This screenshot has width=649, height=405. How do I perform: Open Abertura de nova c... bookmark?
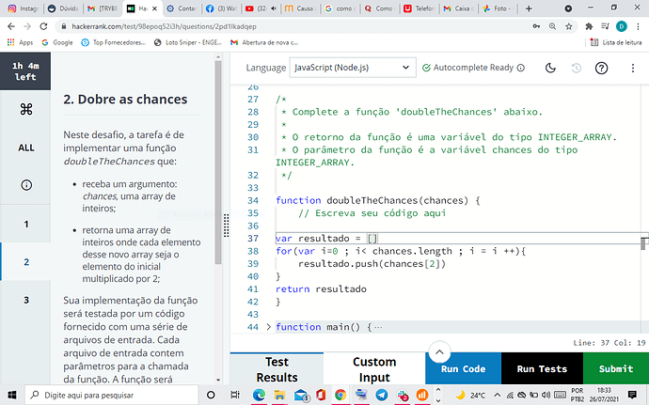coord(264,42)
